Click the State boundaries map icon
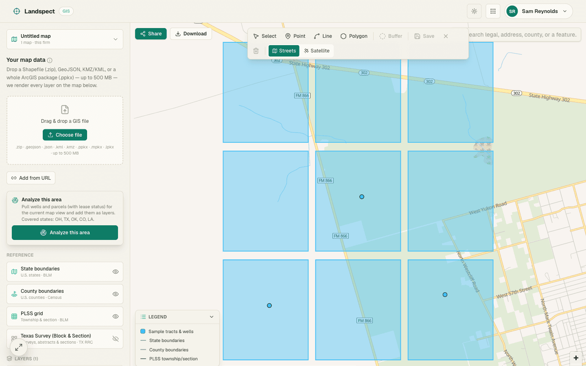586x366 pixels. 14,272
